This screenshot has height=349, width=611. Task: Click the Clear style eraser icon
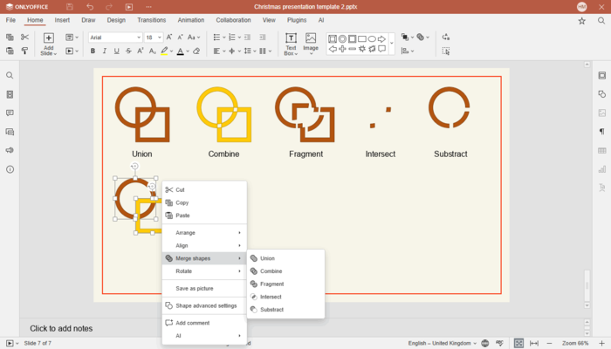tap(196, 51)
